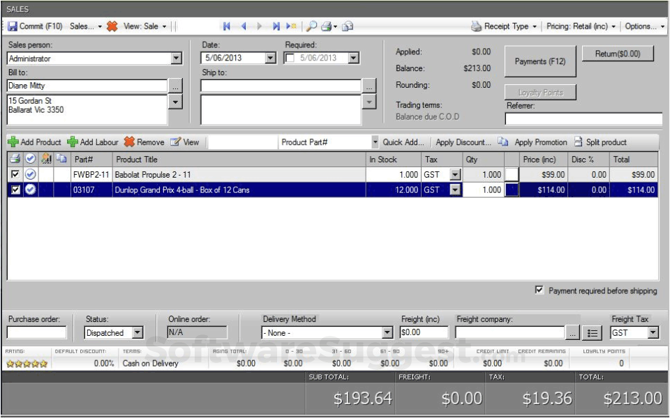Click the icon right of the toolbar printer
Viewport: 670px width, 418px height.
[x=348, y=26]
